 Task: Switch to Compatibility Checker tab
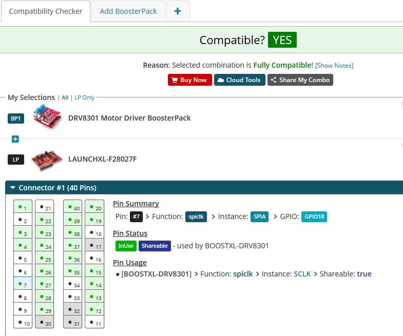46,11
